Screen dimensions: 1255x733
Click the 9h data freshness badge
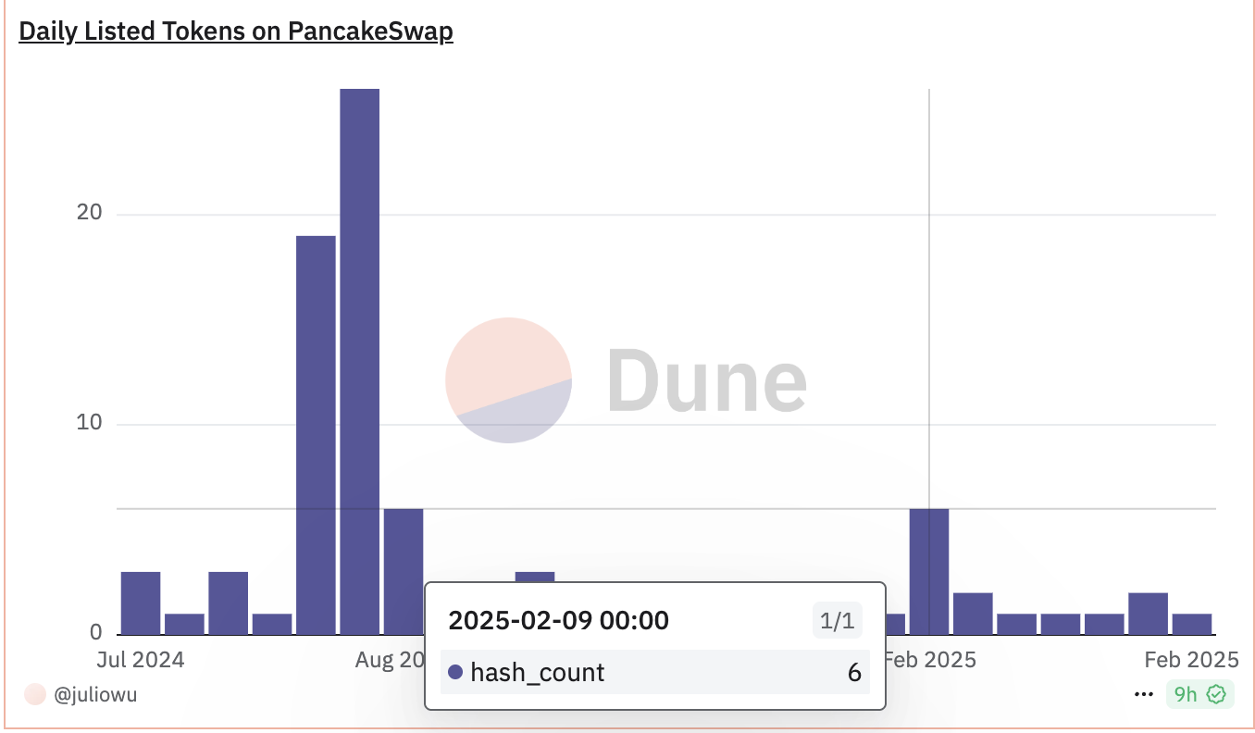[1186, 694]
